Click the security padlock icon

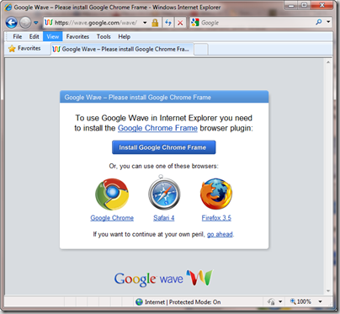[x=155, y=23]
